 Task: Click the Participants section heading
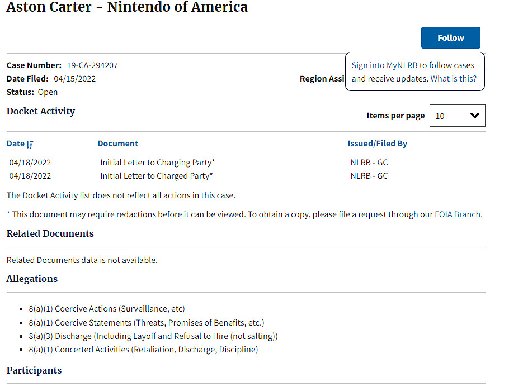34,370
